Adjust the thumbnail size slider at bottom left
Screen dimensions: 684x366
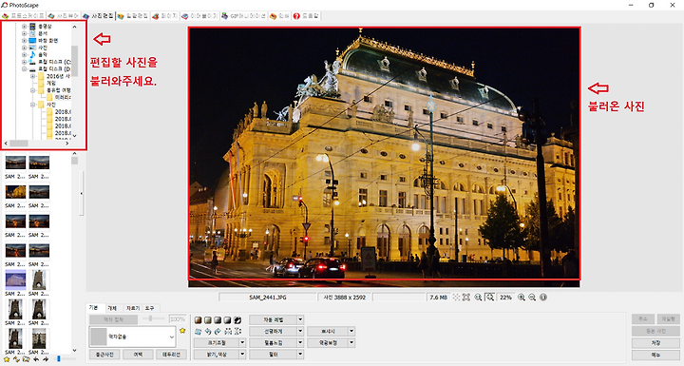pyautogui.click(x=59, y=359)
